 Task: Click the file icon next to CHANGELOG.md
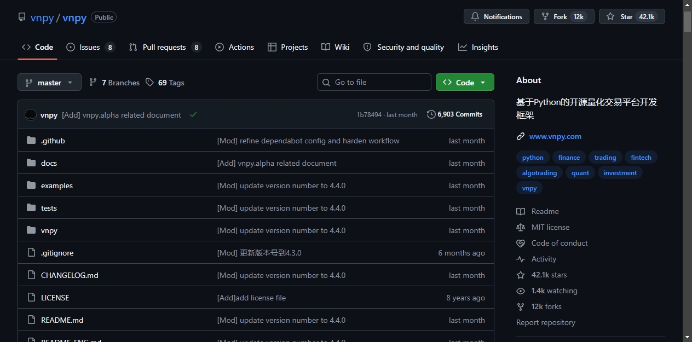31,275
